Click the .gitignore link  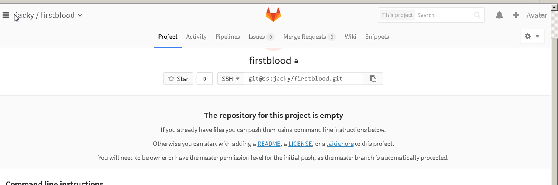pos(340,144)
